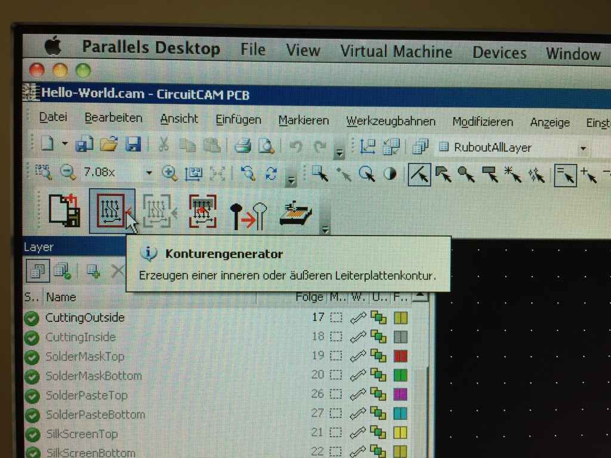This screenshot has width=611, height=458.
Task: Click the Folge column header
Action: pos(309,297)
